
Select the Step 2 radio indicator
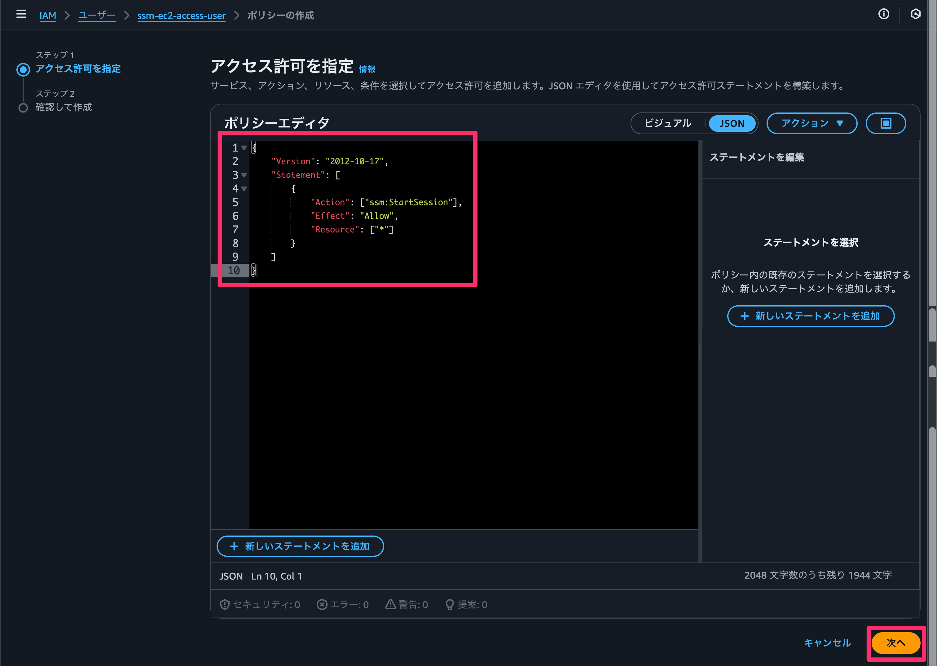pyautogui.click(x=23, y=108)
